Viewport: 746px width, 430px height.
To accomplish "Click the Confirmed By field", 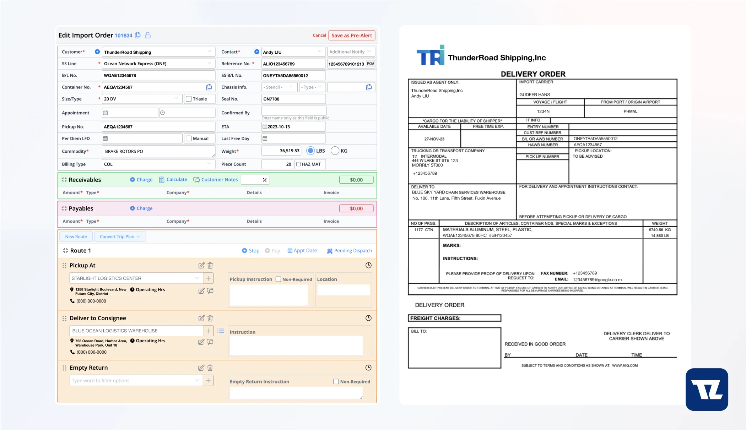I will pyautogui.click(x=294, y=110).
